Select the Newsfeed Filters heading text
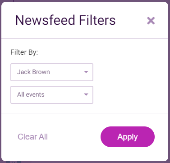 pos(65,20)
